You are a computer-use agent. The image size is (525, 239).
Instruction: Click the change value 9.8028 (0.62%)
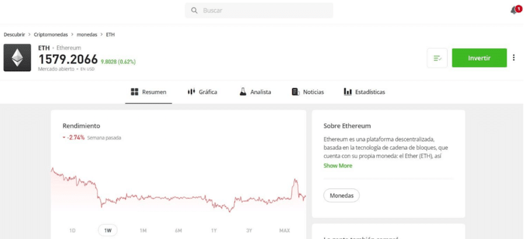tap(118, 62)
